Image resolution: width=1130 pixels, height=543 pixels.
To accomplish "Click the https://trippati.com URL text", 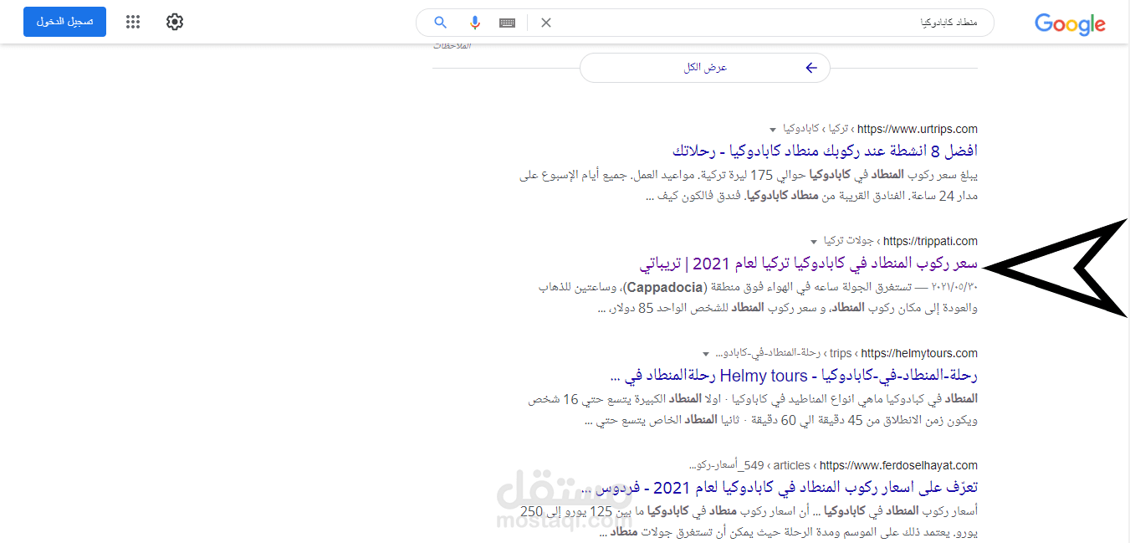I will click(930, 241).
